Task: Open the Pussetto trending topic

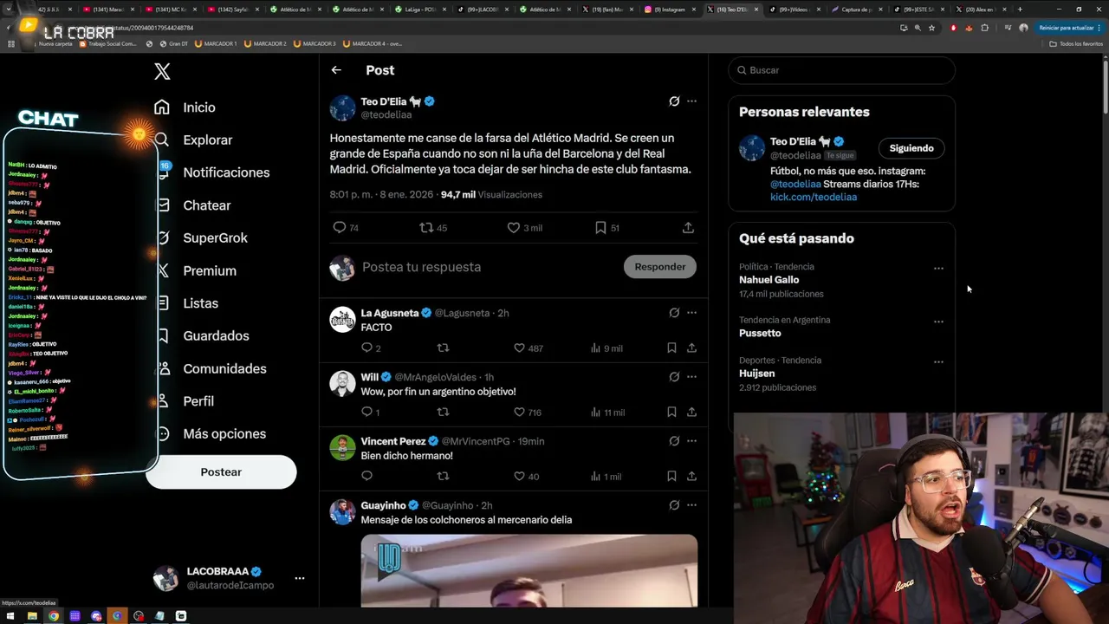Action: 760,333
